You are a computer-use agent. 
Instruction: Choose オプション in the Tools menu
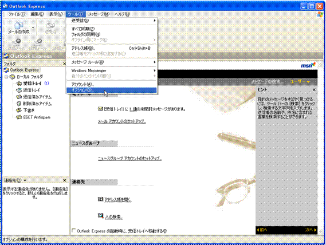112,90
